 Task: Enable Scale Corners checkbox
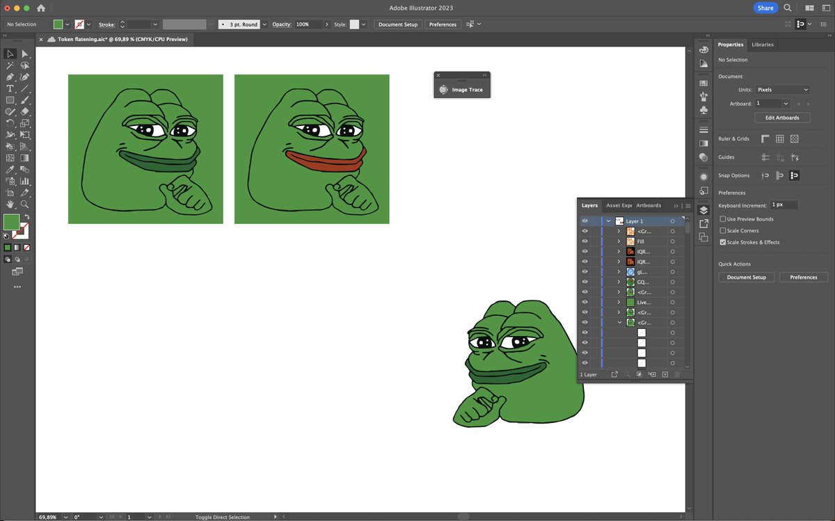click(722, 230)
